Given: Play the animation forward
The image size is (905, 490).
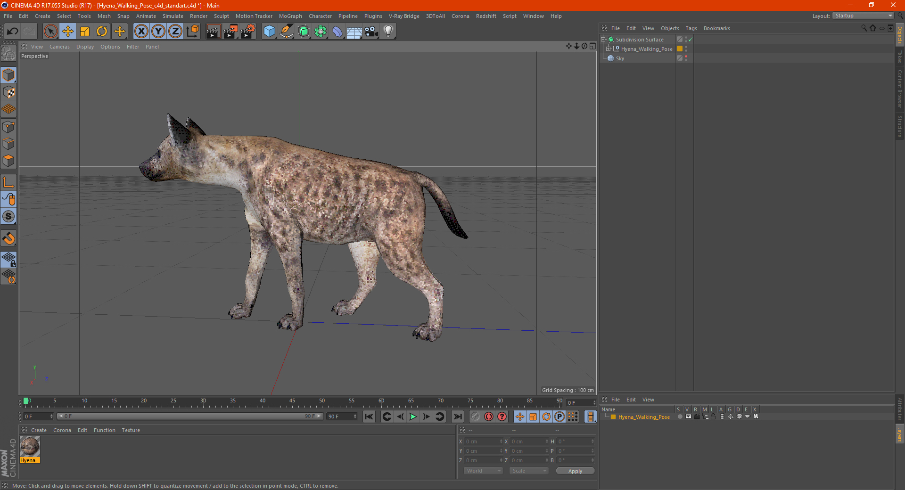Looking at the screenshot, I should [x=413, y=416].
